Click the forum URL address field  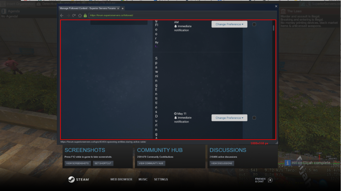pyautogui.click(x=182, y=15)
